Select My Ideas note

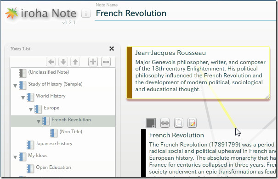38,155
